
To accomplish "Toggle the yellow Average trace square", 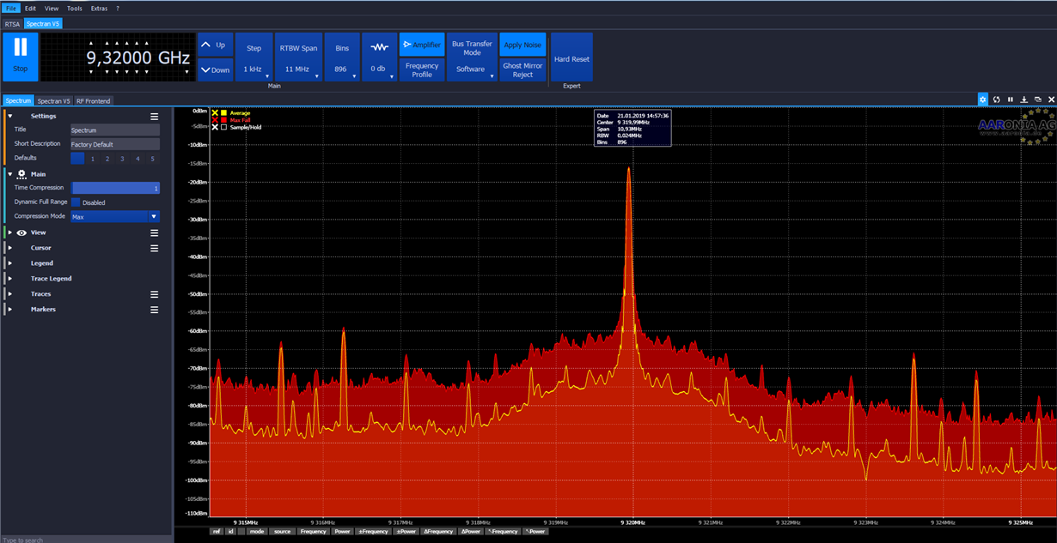I will pyautogui.click(x=224, y=113).
